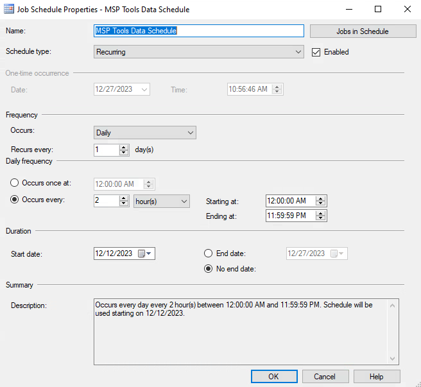
Task: Select the Occurs every radio button
Action: [x=15, y=200]
